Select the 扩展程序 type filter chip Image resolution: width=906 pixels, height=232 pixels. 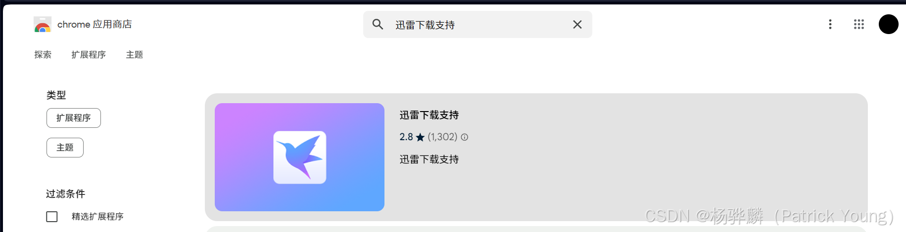[x=74, y=118]
